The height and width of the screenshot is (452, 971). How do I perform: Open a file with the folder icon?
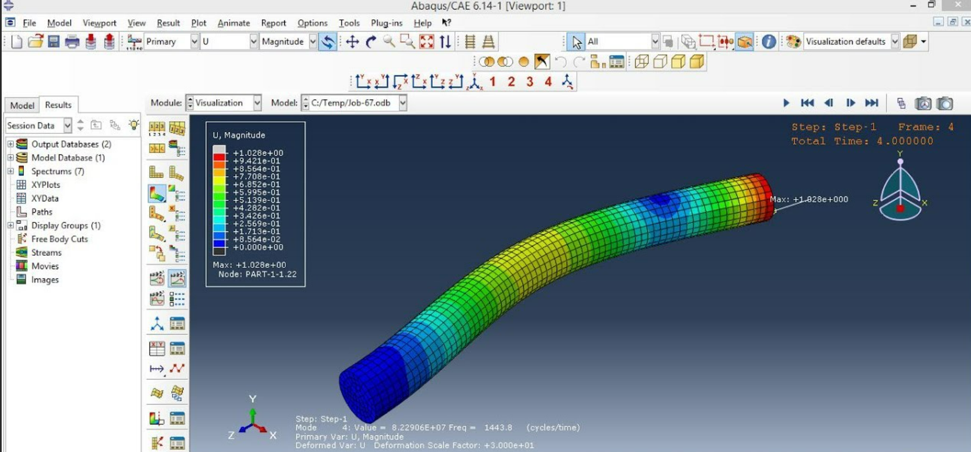click(36, 42)
